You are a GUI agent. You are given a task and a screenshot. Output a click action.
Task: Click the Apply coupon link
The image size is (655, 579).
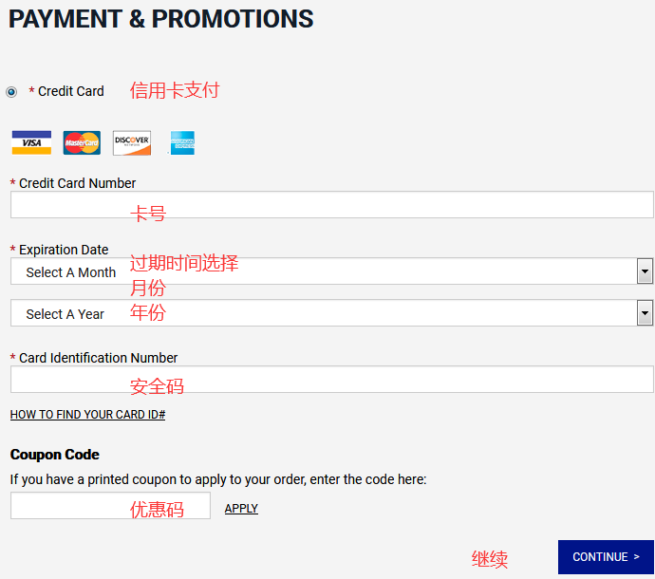(241, 509)
